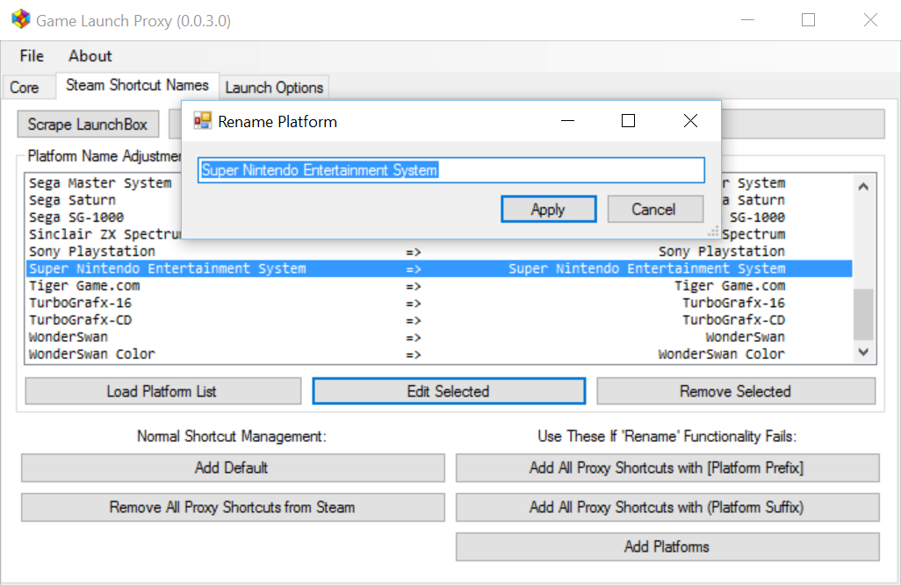Click scroll up arrow in platform list
Image resolution: width=901 pixels, height=585 pixels.
click(863, 187)
